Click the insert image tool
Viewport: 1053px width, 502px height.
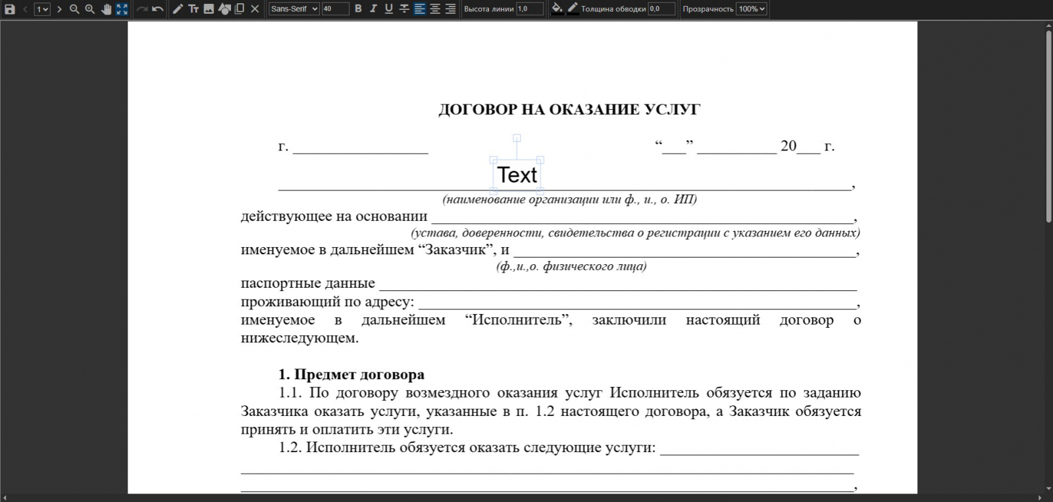[209, 9]
